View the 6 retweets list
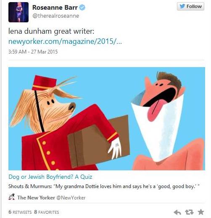Viewport: 211px width, 218px height. tap(20, 212)
